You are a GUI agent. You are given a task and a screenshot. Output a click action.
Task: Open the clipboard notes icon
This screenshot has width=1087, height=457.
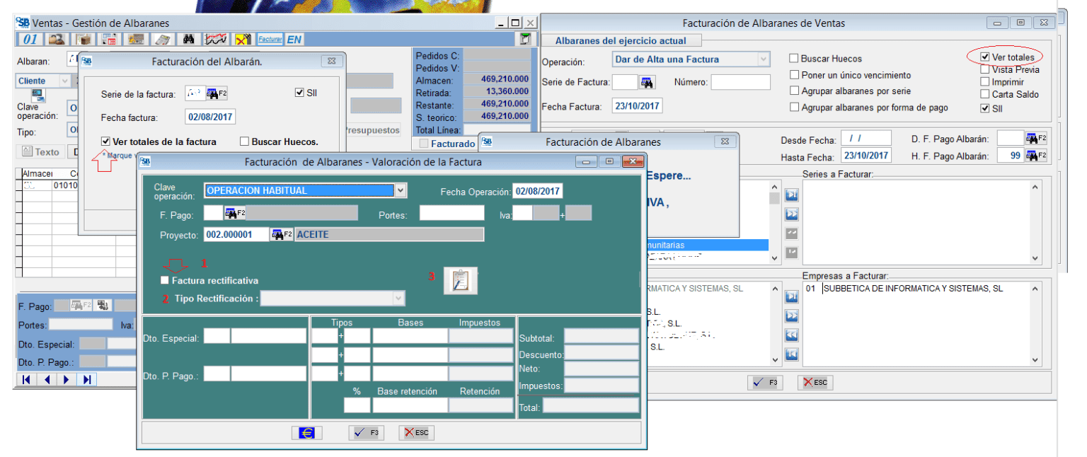(x=460, y=281)
